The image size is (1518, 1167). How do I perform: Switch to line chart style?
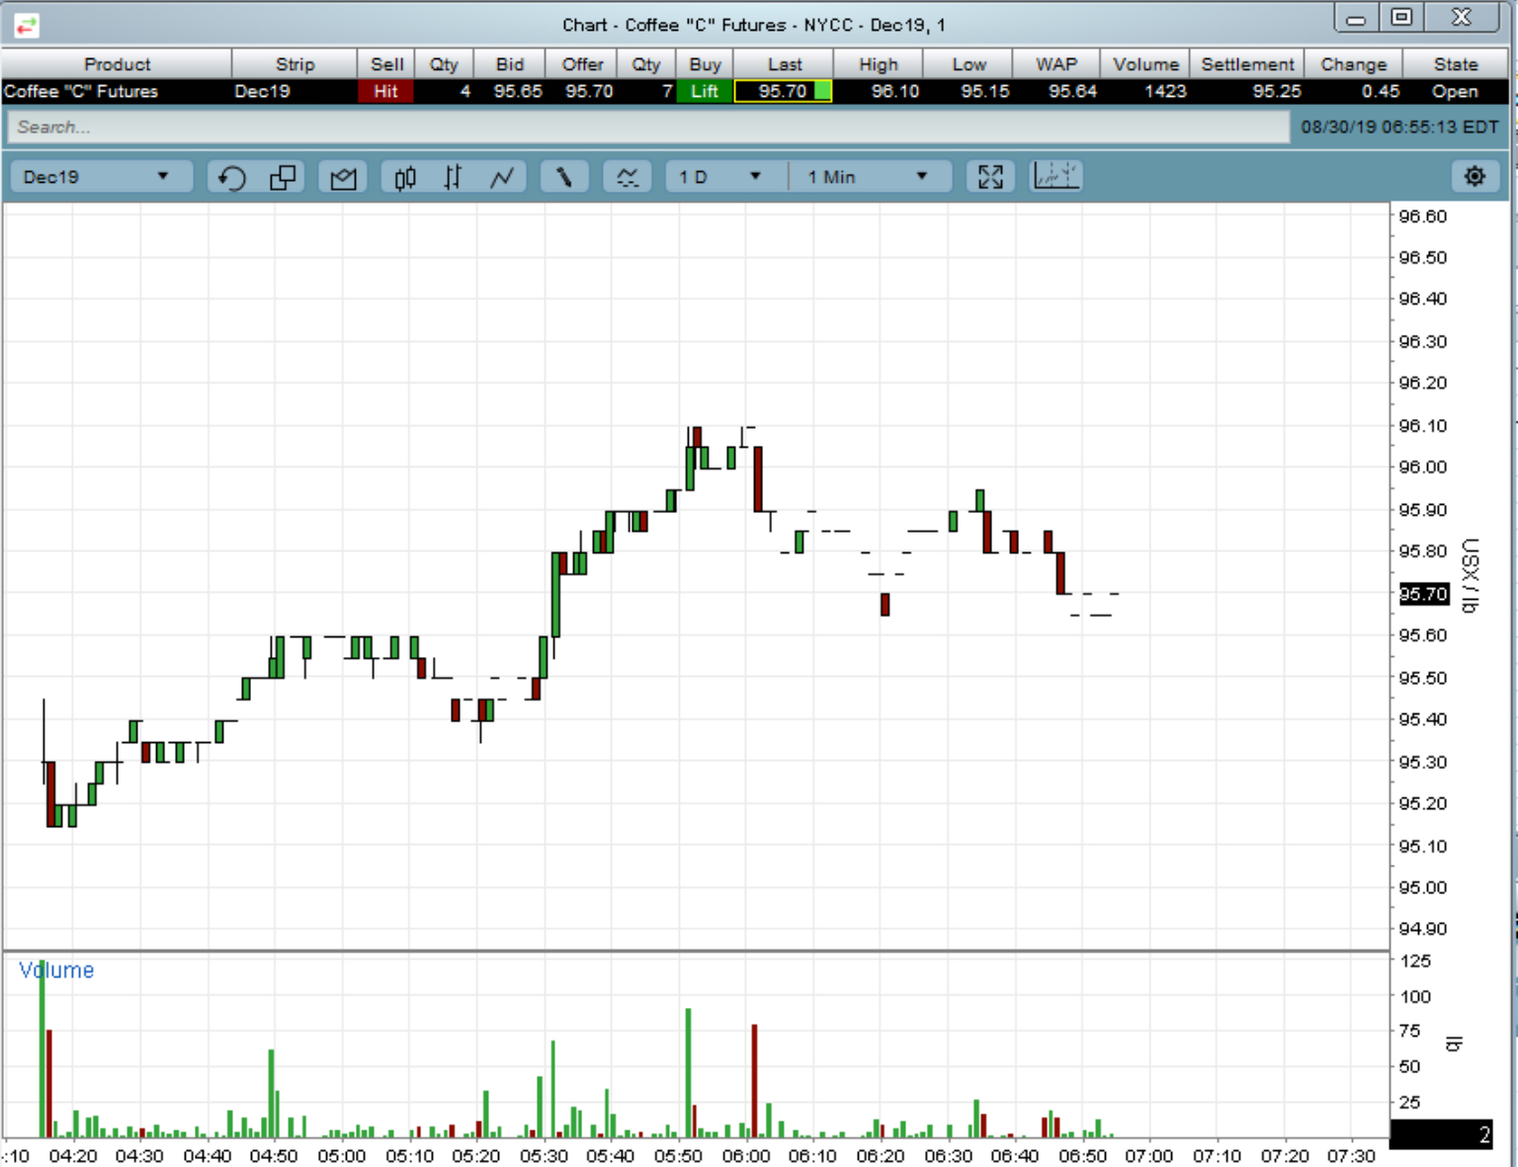(502, 178)
